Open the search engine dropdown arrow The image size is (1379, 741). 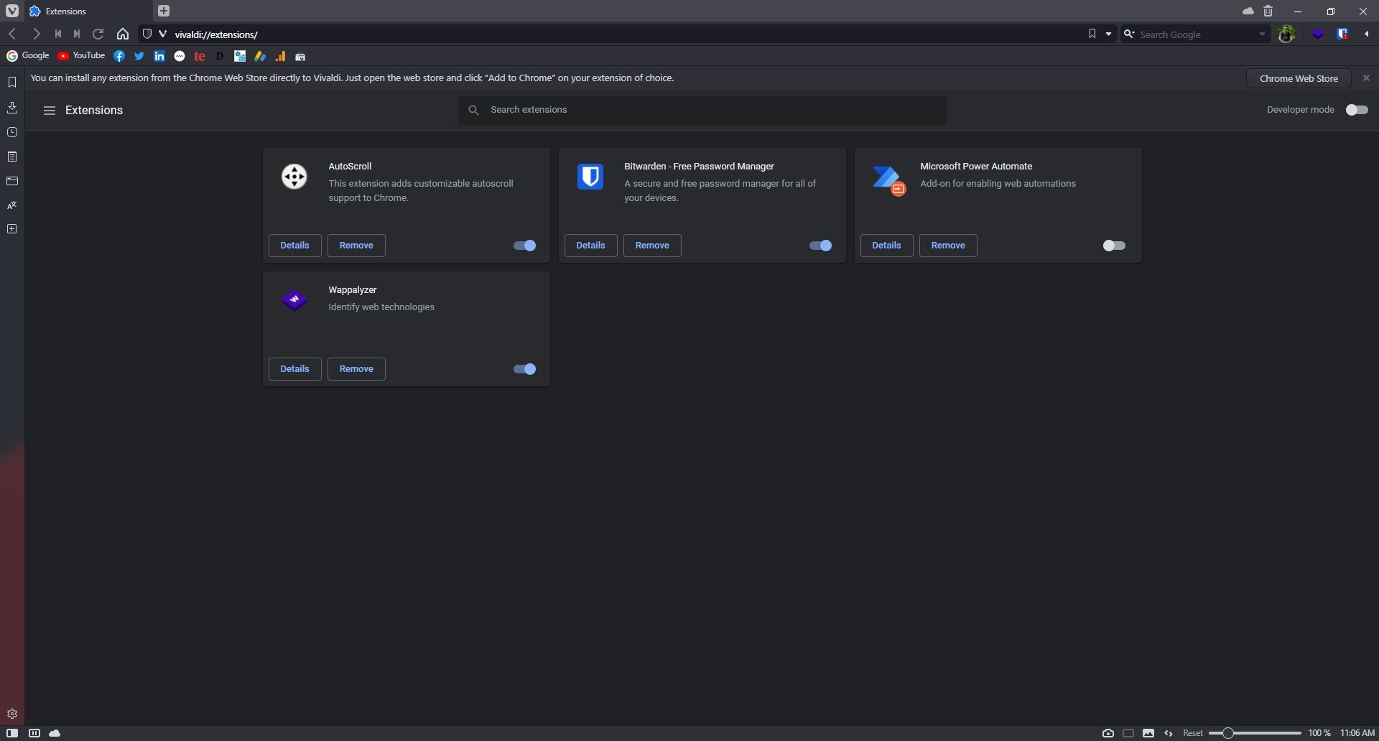point(1262,34)
